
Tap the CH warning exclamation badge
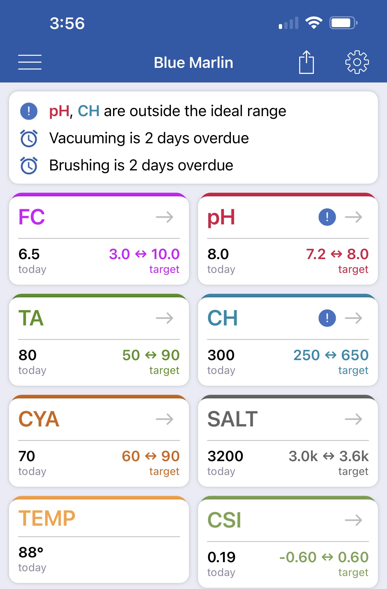[x=327, y=318]
